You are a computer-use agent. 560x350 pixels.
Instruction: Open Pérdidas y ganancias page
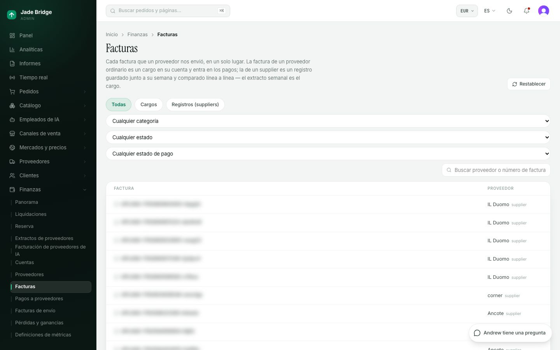pos(51,323)
